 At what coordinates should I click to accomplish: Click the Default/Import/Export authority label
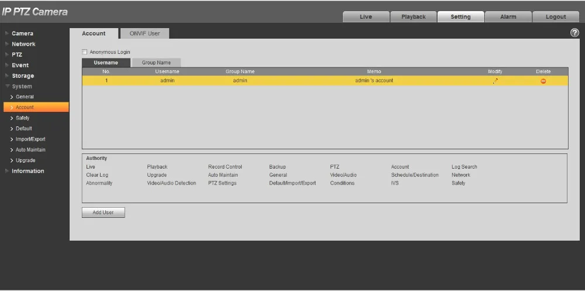(x=292, y=183)
